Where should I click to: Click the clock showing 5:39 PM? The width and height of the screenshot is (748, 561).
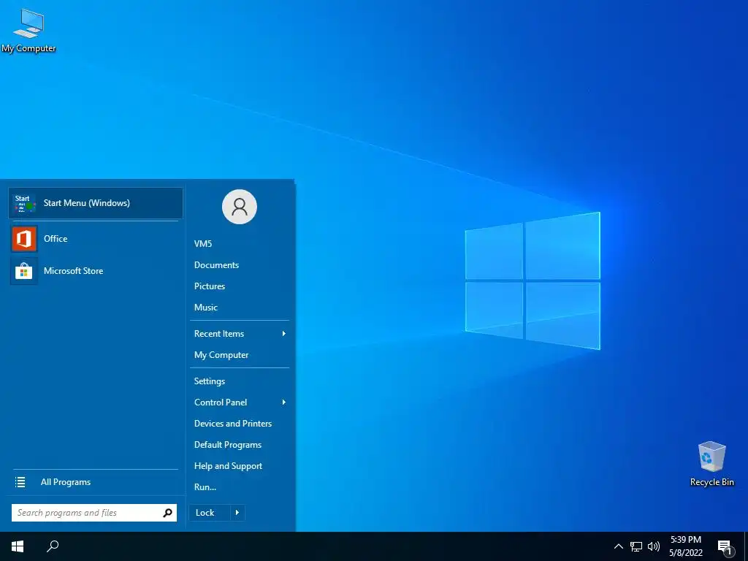685,540
